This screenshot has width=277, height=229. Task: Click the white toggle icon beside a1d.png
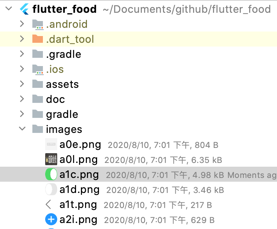point(51,190)
